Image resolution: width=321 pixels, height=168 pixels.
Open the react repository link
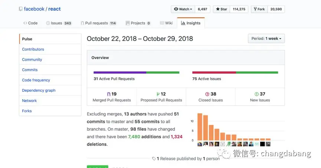pyautogui.click(x=55, y=9)
